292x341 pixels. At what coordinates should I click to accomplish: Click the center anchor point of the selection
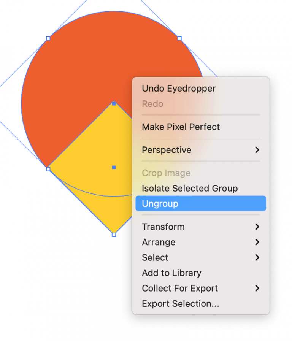pyautogui.click(x=114, y=167)
